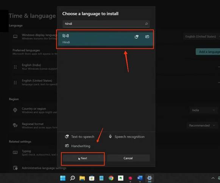
Task: Open Windows Start menu
Action: click(x=63, y=178)
